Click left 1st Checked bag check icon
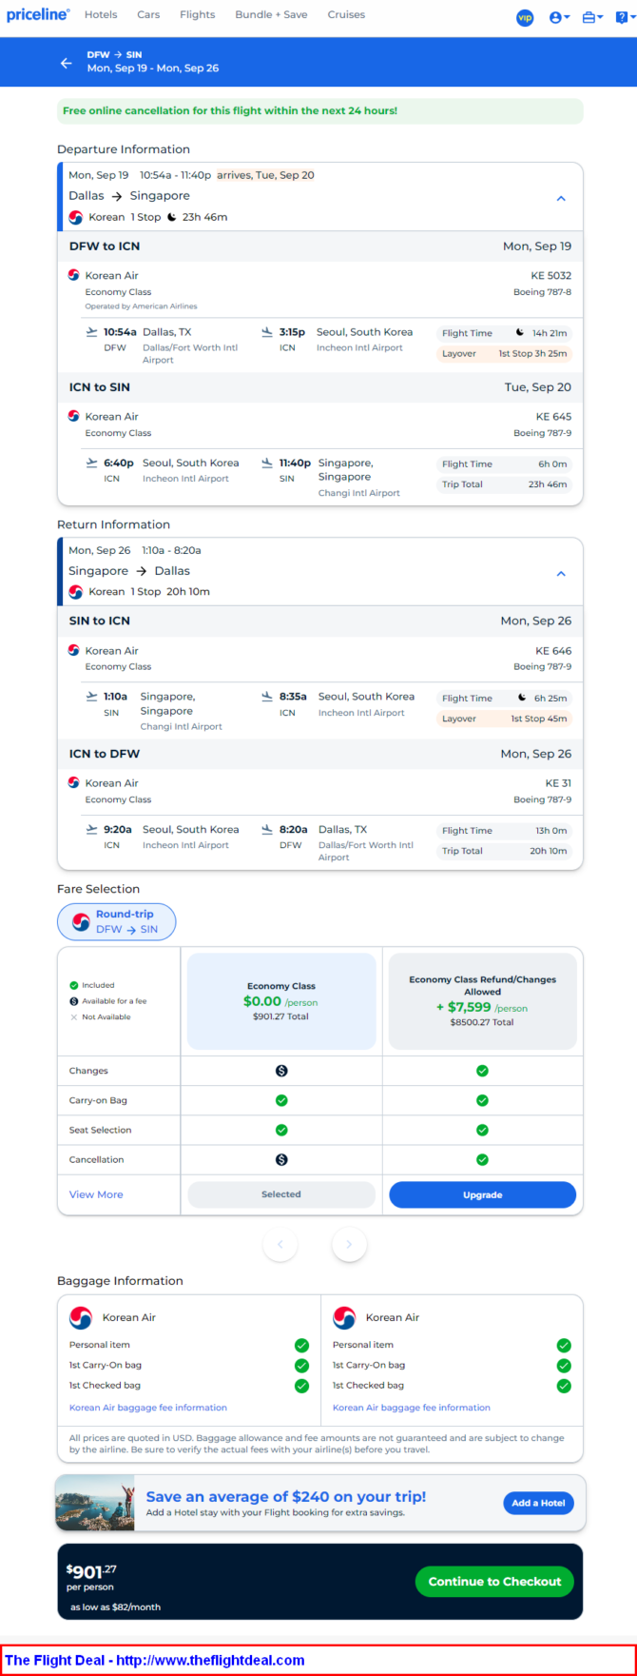This screenshot has width=637, height=1676. pyautogui.click(x=301, y=1386)
